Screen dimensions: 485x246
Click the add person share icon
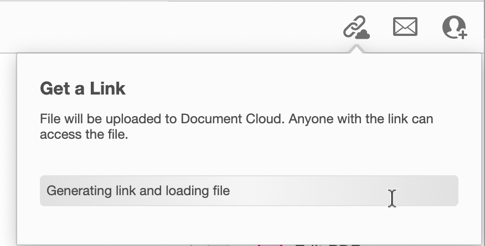455,27
